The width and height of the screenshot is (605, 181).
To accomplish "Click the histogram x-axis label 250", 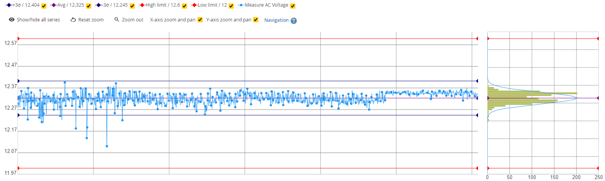I will (x=599, y=177).
